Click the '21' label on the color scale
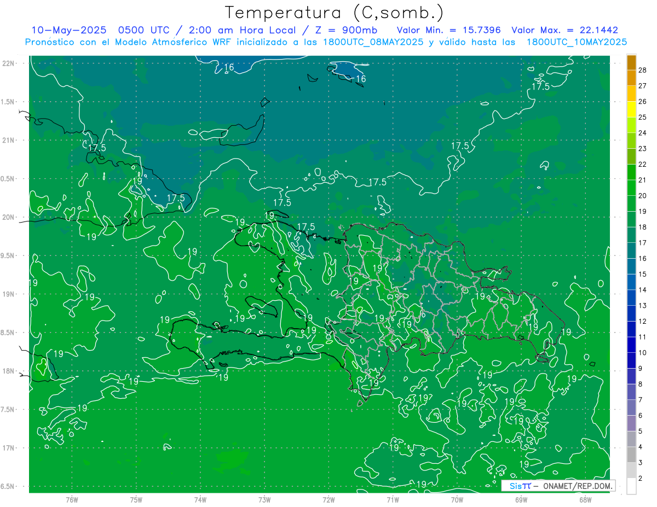Image resolution: width=657 pixels, height=507 pixels. [643, 180]
